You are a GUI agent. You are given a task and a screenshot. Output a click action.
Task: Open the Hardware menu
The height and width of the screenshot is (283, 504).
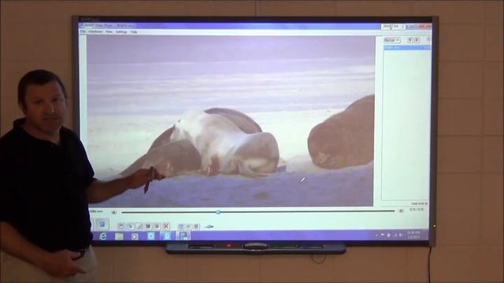[95, 31]
